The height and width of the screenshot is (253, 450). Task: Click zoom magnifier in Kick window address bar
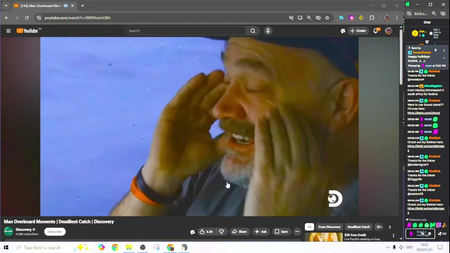pos(434,14)
